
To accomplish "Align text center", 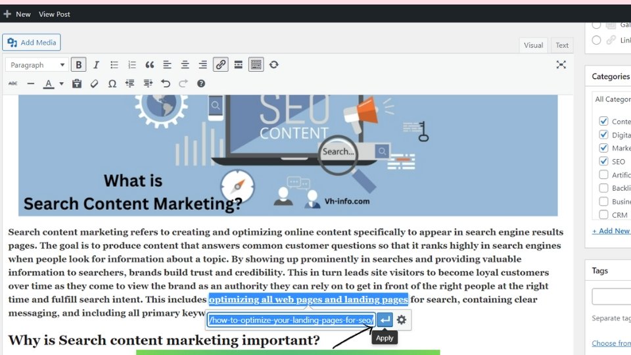I will (185, 65).
